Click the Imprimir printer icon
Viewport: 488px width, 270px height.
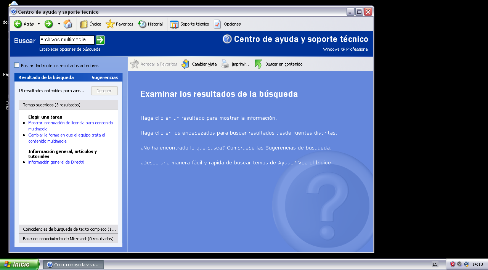click(225, 64)
